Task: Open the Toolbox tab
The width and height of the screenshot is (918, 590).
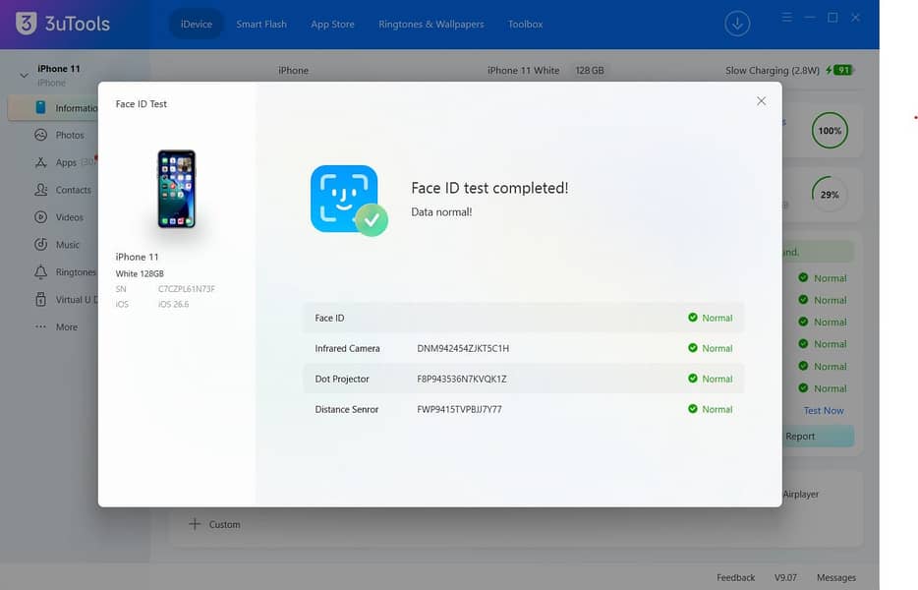Action: click(x=525, y=24)
